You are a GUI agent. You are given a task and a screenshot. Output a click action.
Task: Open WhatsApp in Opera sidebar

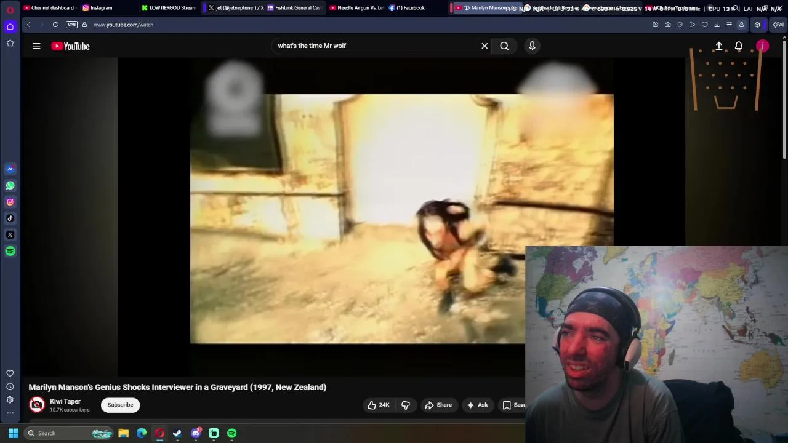click(10, 185)
